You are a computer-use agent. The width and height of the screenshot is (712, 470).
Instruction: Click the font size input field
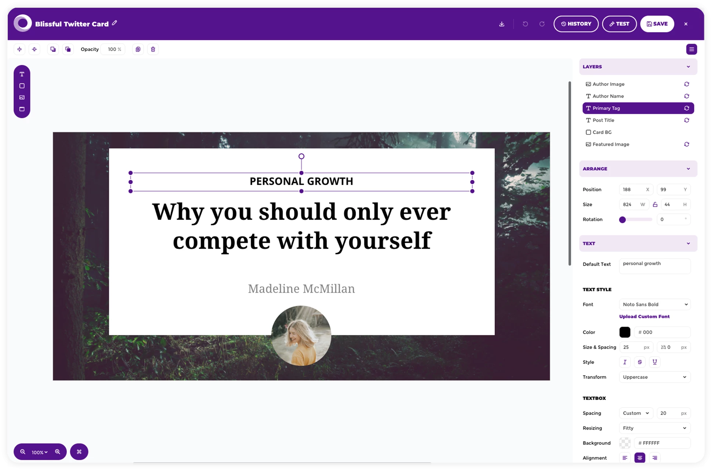tap(636, 347)
